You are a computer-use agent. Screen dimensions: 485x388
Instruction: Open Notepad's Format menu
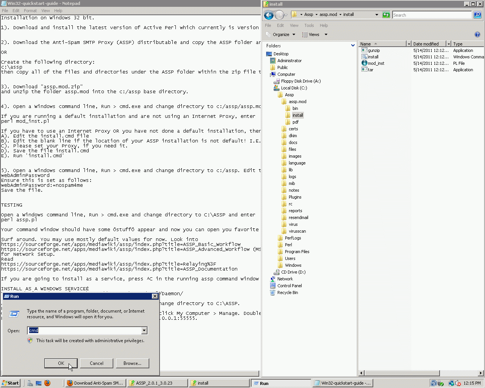point(30,11)
